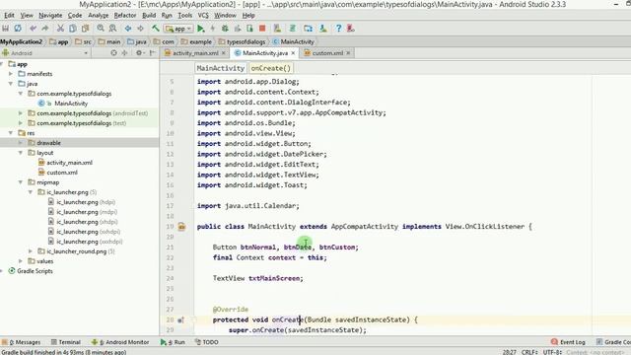Open the Terminal tool window
The image size is (631, 355).
click(x=66, y=342)
